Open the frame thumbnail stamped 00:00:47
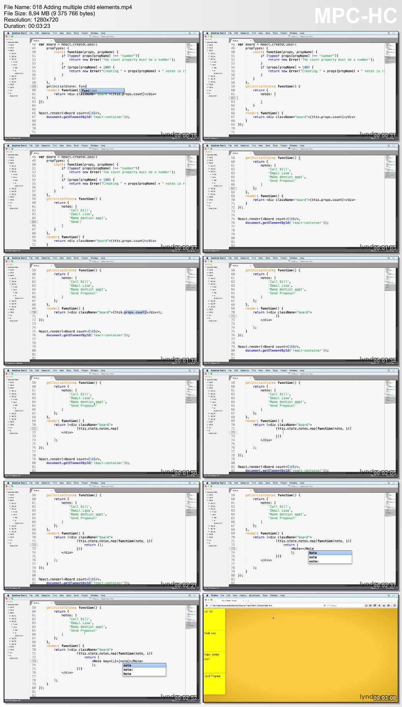 pos(101,198)
